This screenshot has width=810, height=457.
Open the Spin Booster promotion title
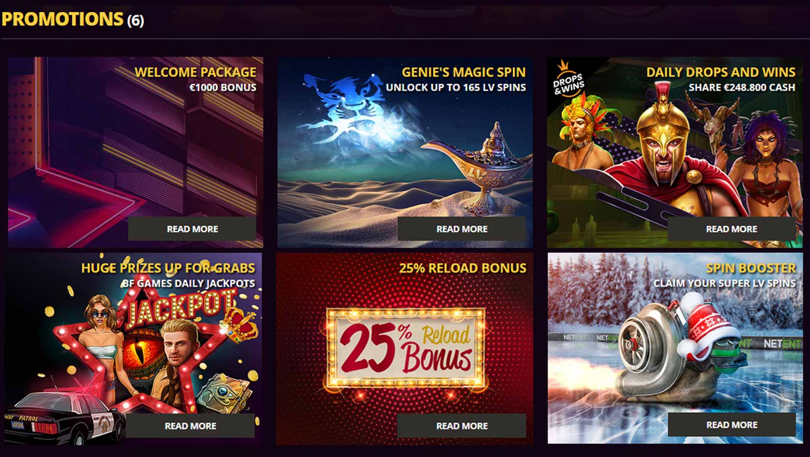(751, 268)
